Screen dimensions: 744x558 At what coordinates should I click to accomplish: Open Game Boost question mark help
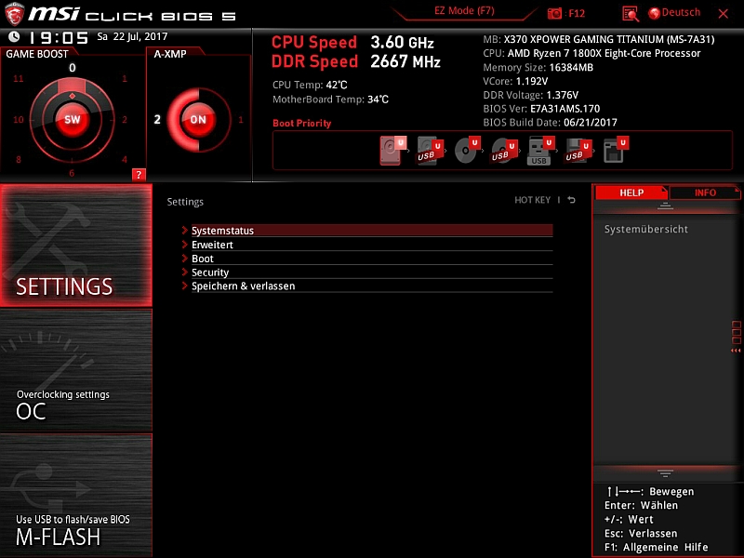pos(139,175)
